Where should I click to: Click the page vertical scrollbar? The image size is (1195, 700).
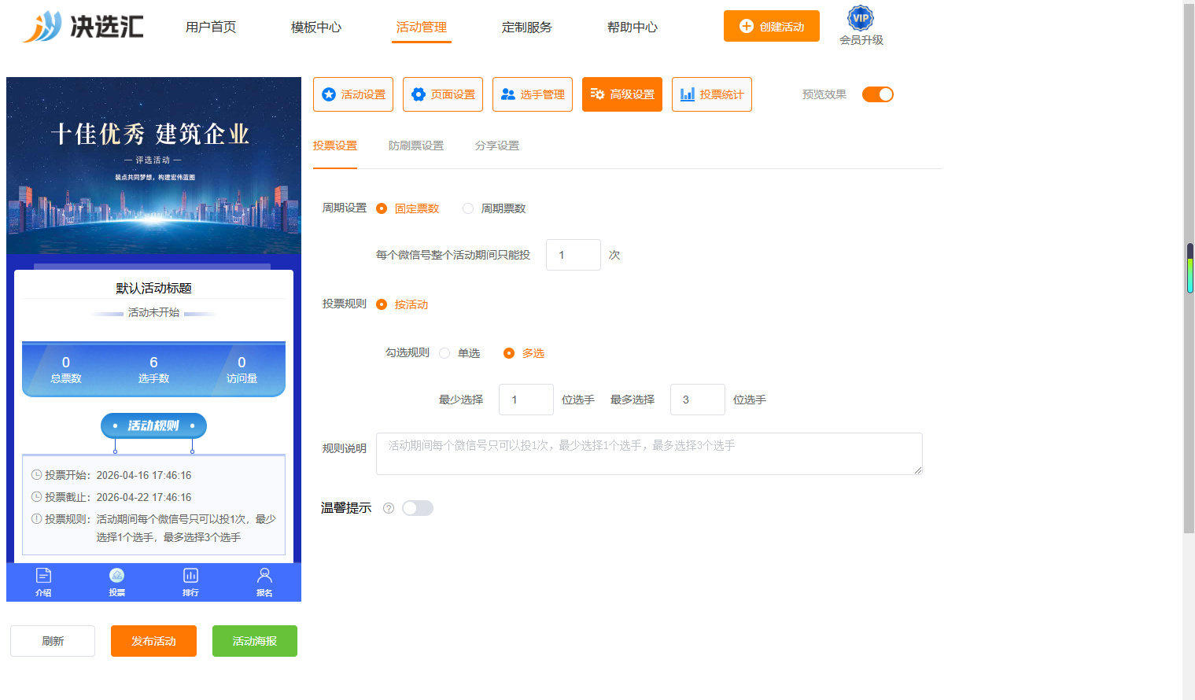[1189, 267]
